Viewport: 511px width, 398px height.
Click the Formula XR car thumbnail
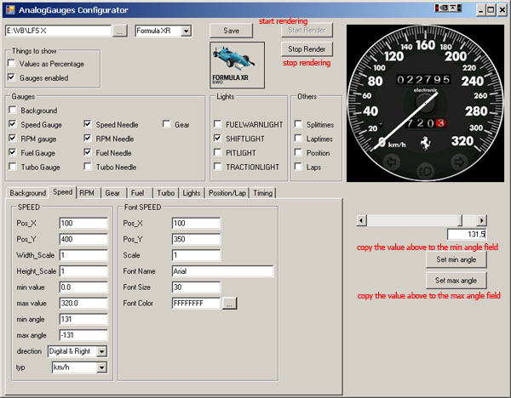click(237, 64)
